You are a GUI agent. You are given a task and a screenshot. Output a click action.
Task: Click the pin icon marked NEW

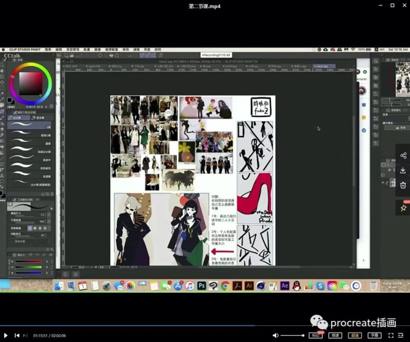click(x=403, y=208)
